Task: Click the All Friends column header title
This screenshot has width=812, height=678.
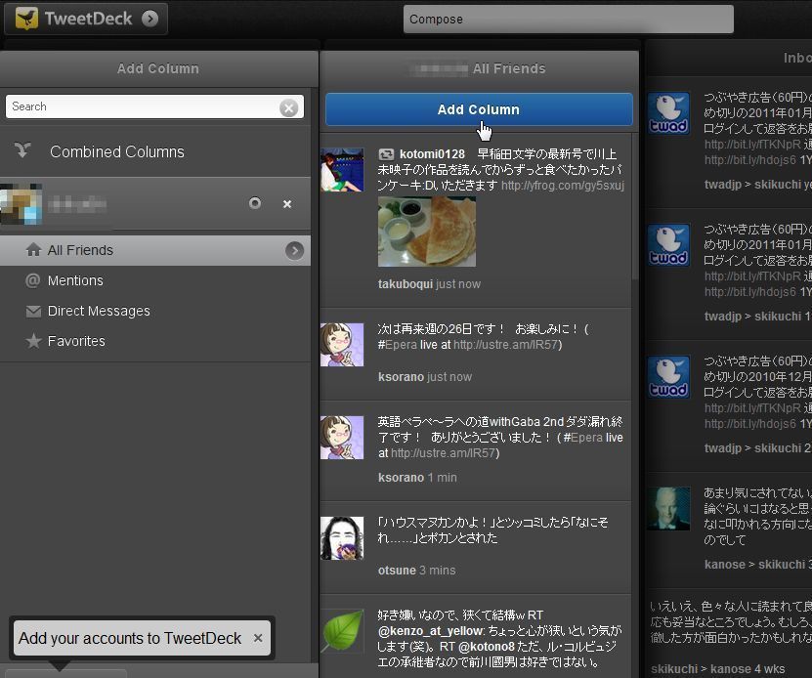Action: click(x=509, y=68)
